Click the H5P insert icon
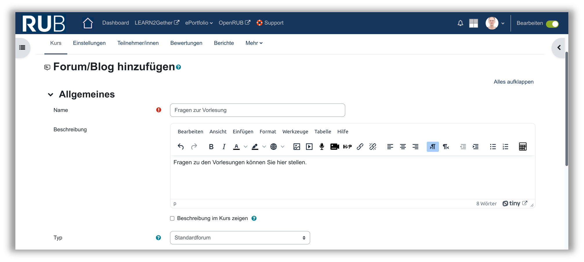The width and height of the screenshot is (584, 262). point(347,147)
